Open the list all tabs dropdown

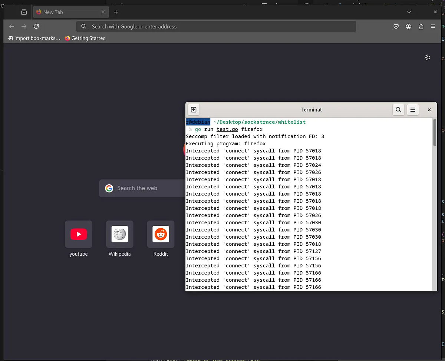pyautogui.click(x=409, y=12)
